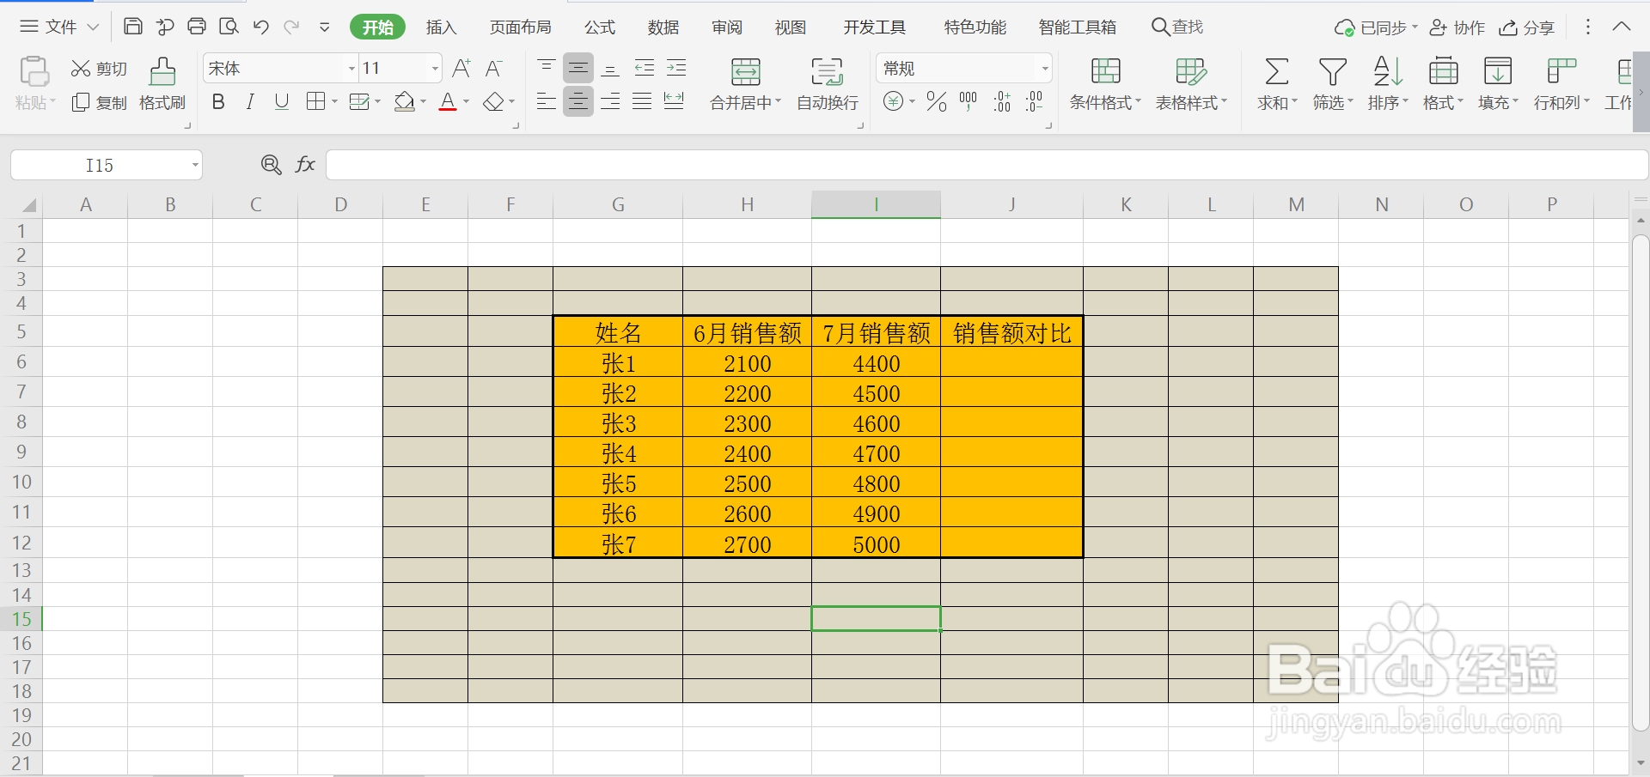1650x777 pixels.
Task: Click the Undo icon
Action: 261,27
